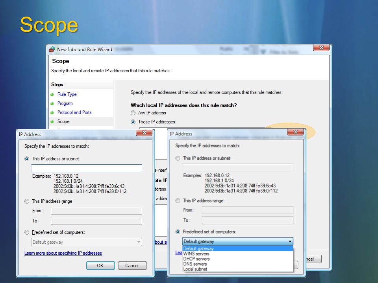Click example text 192.168.0.12 in right dialog

point(217,175)
